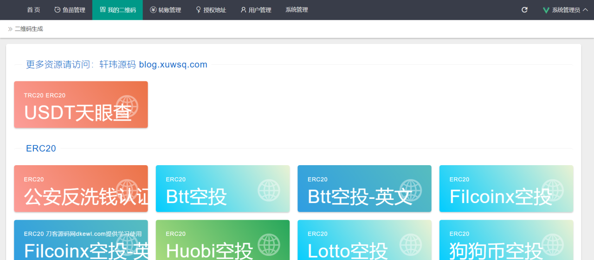Expand the 系统管理员 user dropdown
594x260 pixels.
[565, 10]
